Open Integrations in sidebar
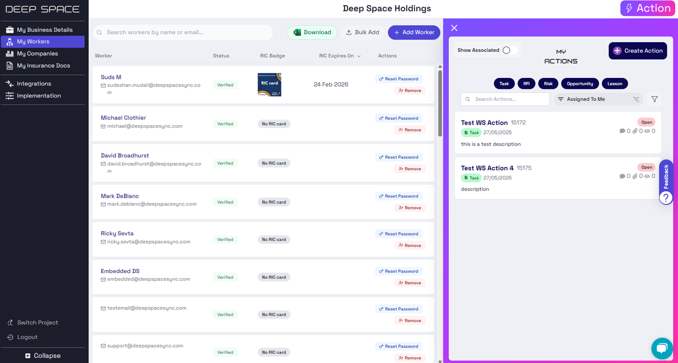Screen dimensions: 678x363 click(x=43, y=84)
